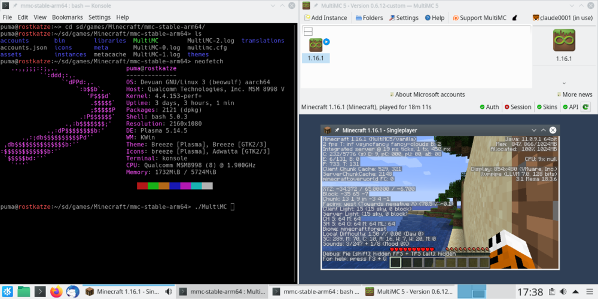Show hidden system tray icons
The height and width of the screenshot is (299, 598).
[574, 292]
